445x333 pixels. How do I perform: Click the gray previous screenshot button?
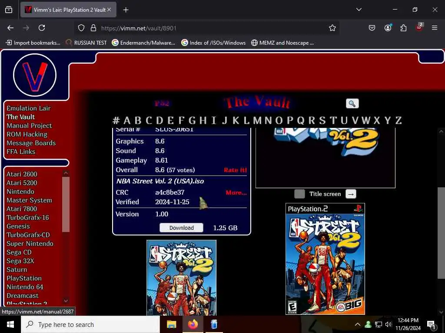point(299,194)
